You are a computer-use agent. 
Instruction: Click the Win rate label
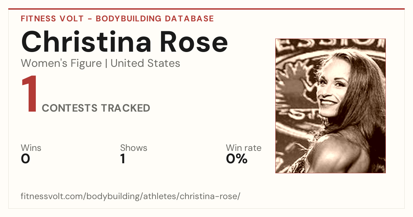[x=244, y=148]
